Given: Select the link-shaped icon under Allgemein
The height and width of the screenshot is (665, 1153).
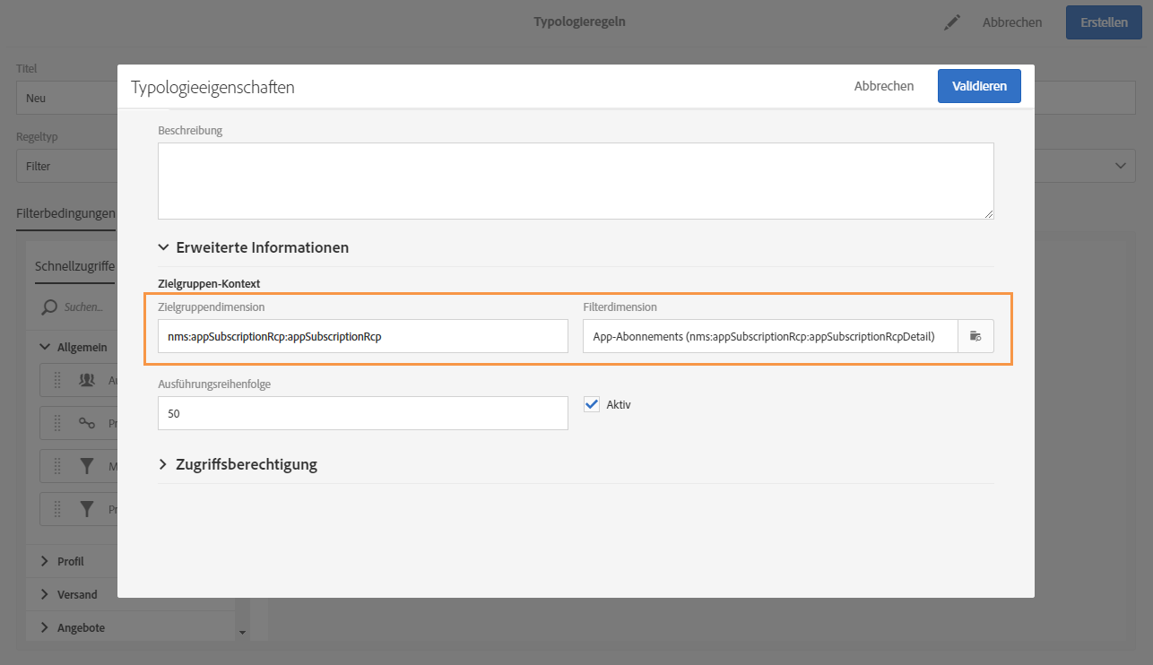Looking at the screenshot, I should 87,423.
